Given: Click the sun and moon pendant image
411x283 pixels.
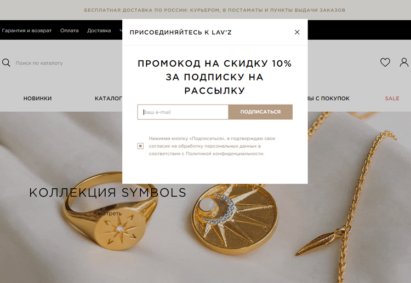Looking at the screenshot, I should pos(235,219).
